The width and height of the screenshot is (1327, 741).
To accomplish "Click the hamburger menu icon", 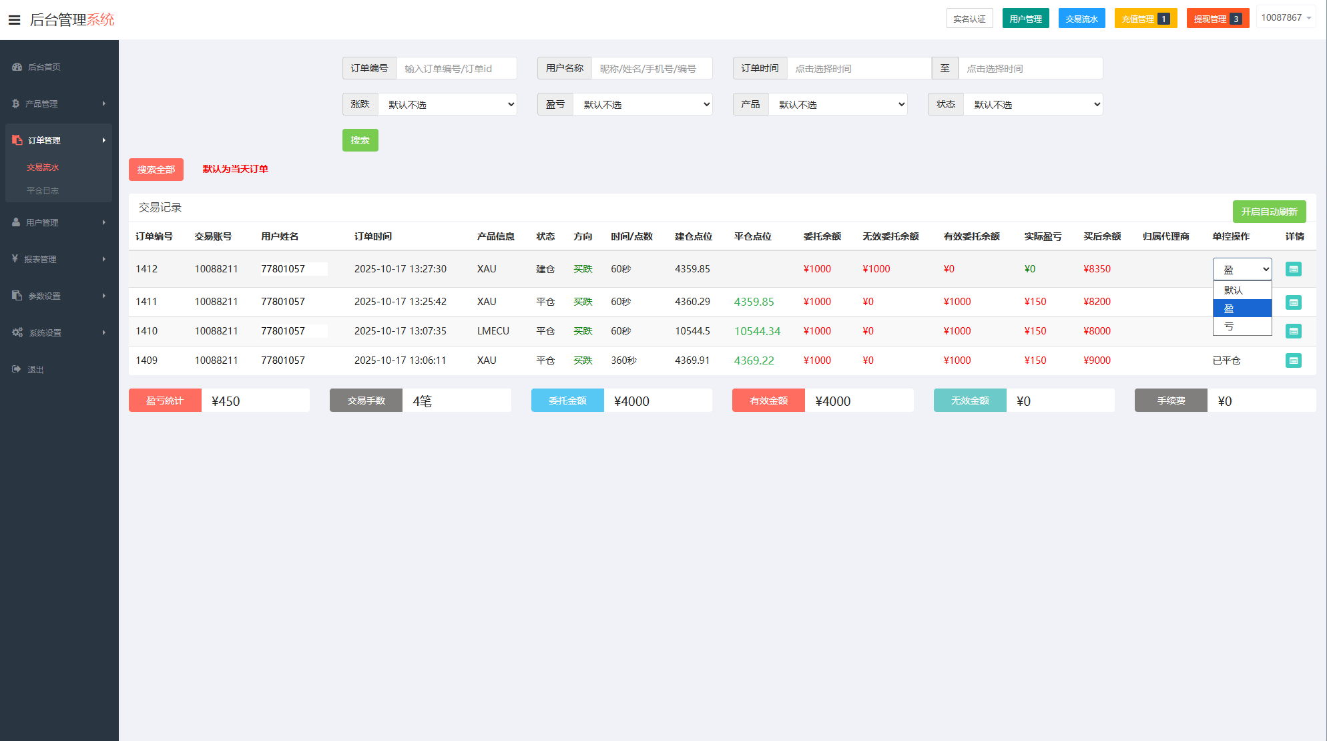I will coord(14,20).
